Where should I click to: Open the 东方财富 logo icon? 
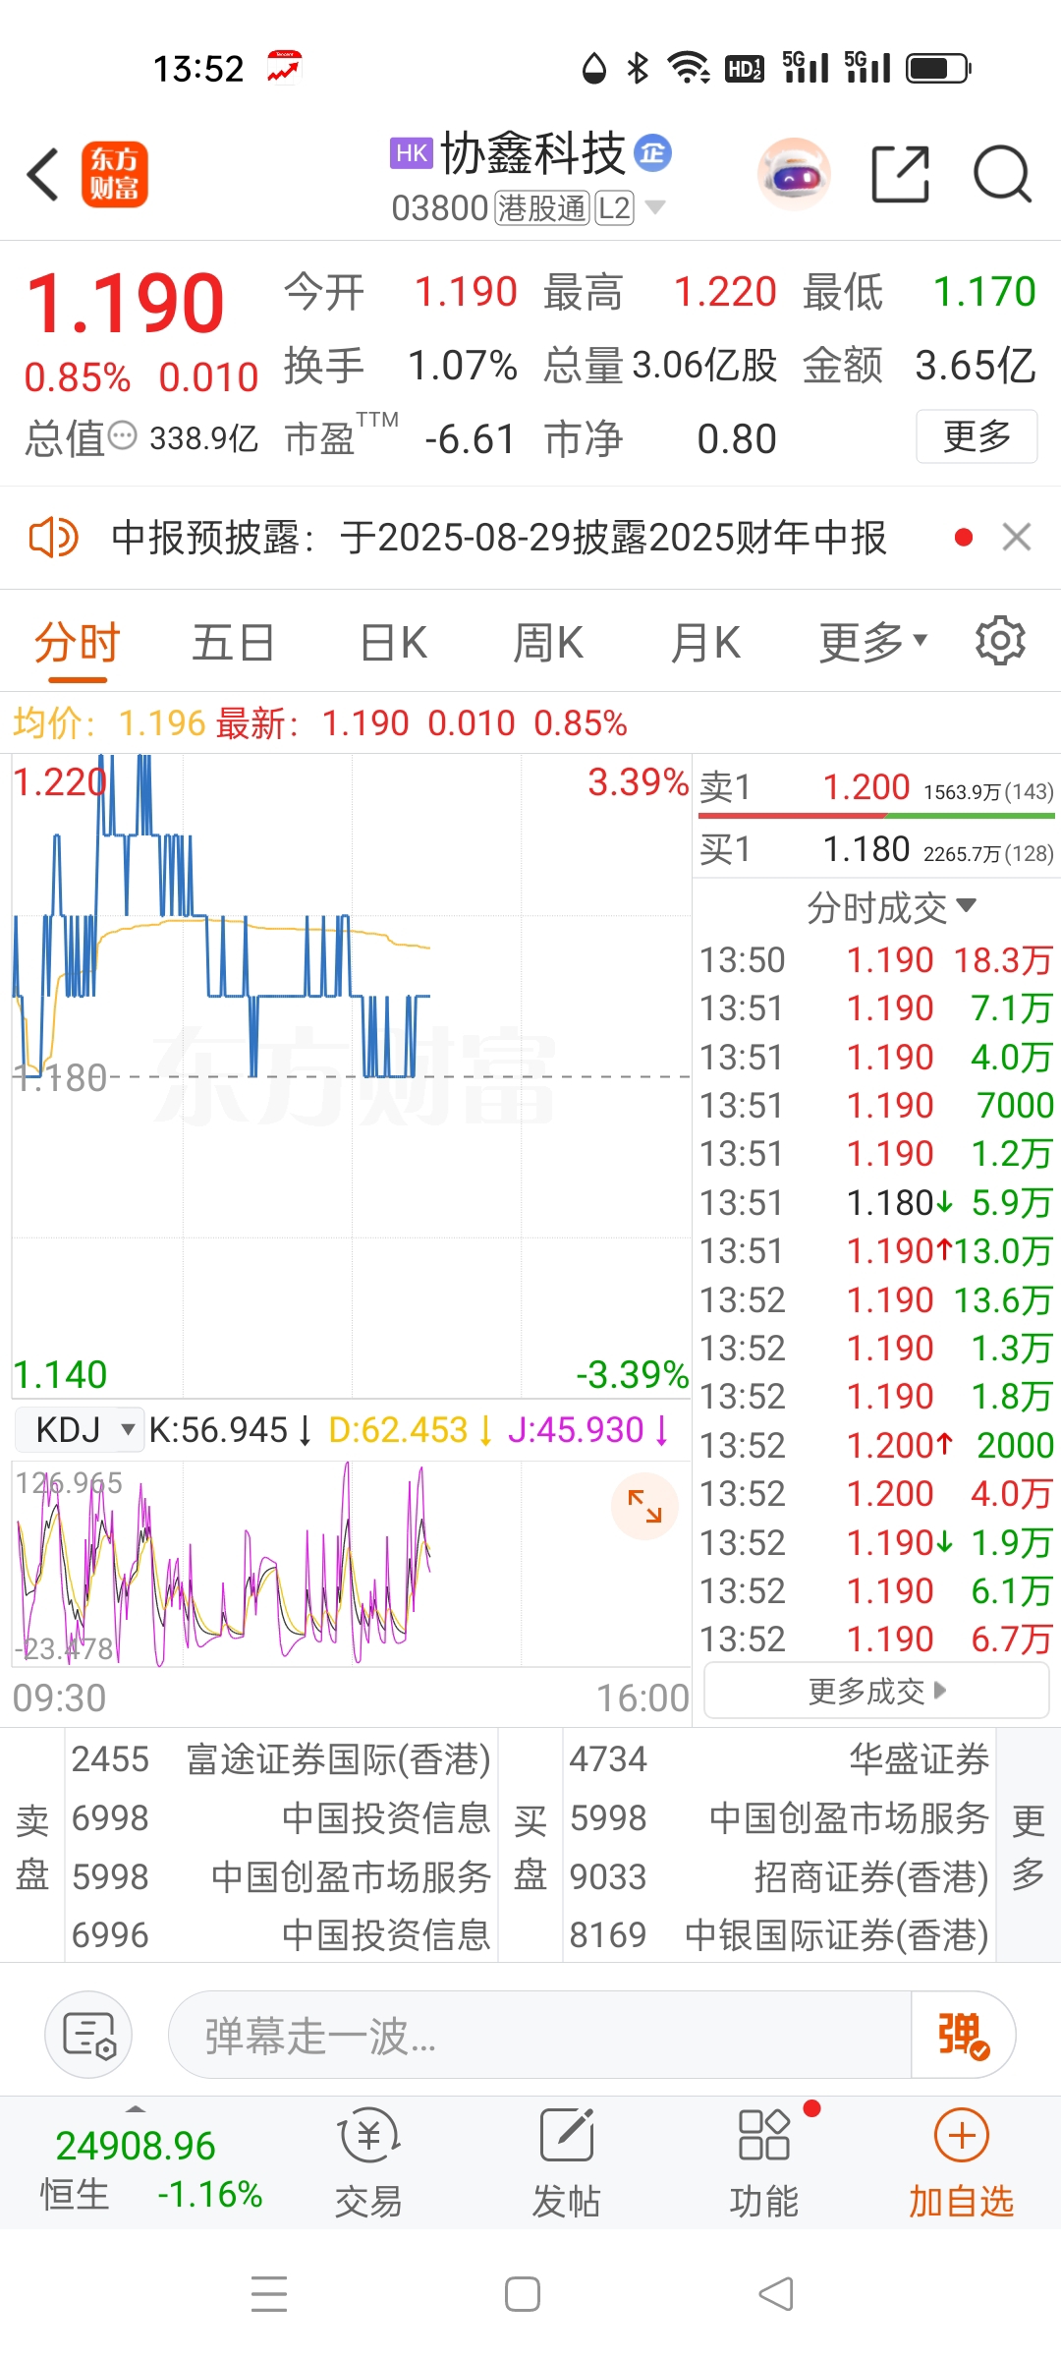click(114, 175)
